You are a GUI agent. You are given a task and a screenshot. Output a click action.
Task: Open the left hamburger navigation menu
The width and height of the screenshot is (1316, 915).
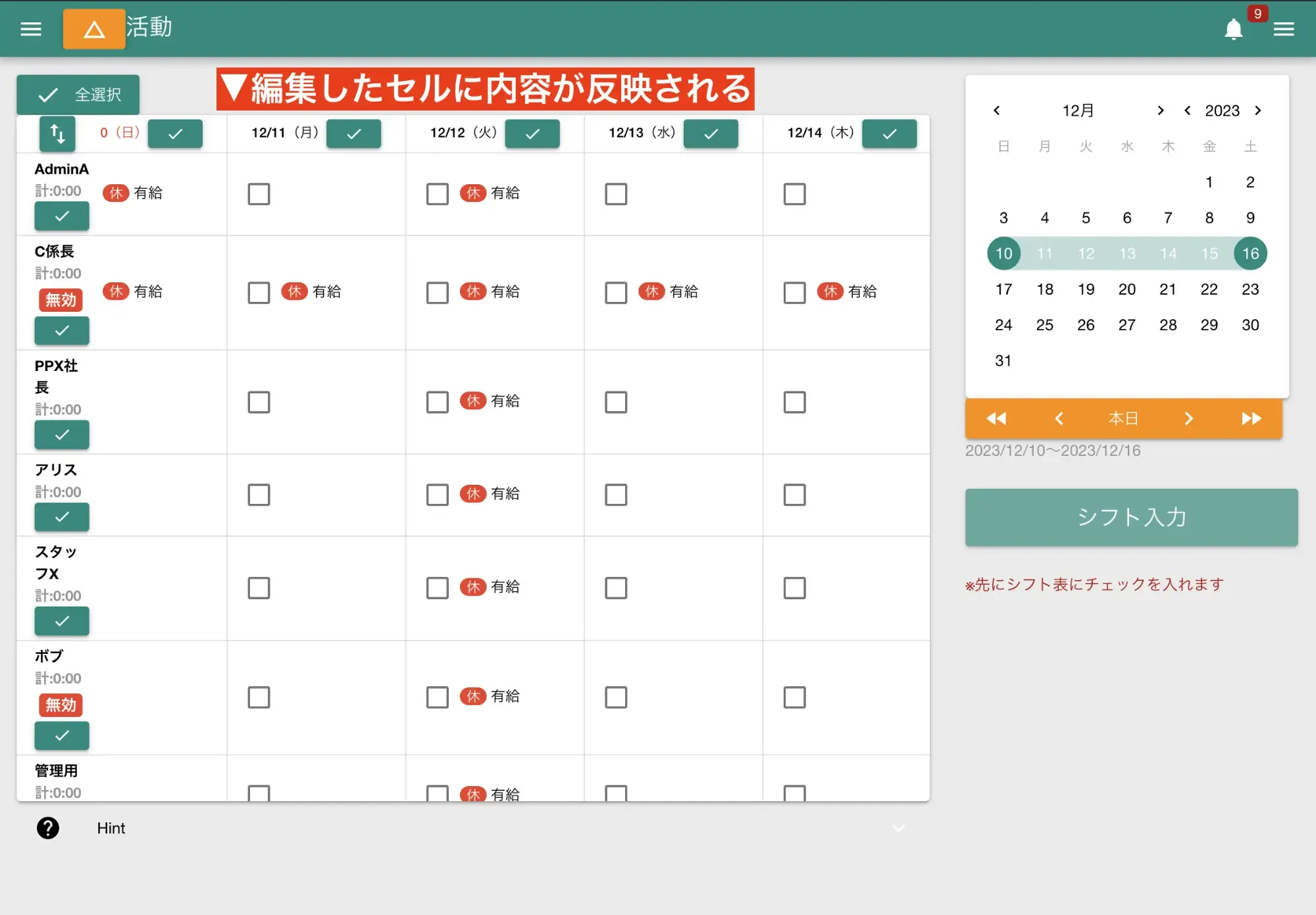point(30,28)
